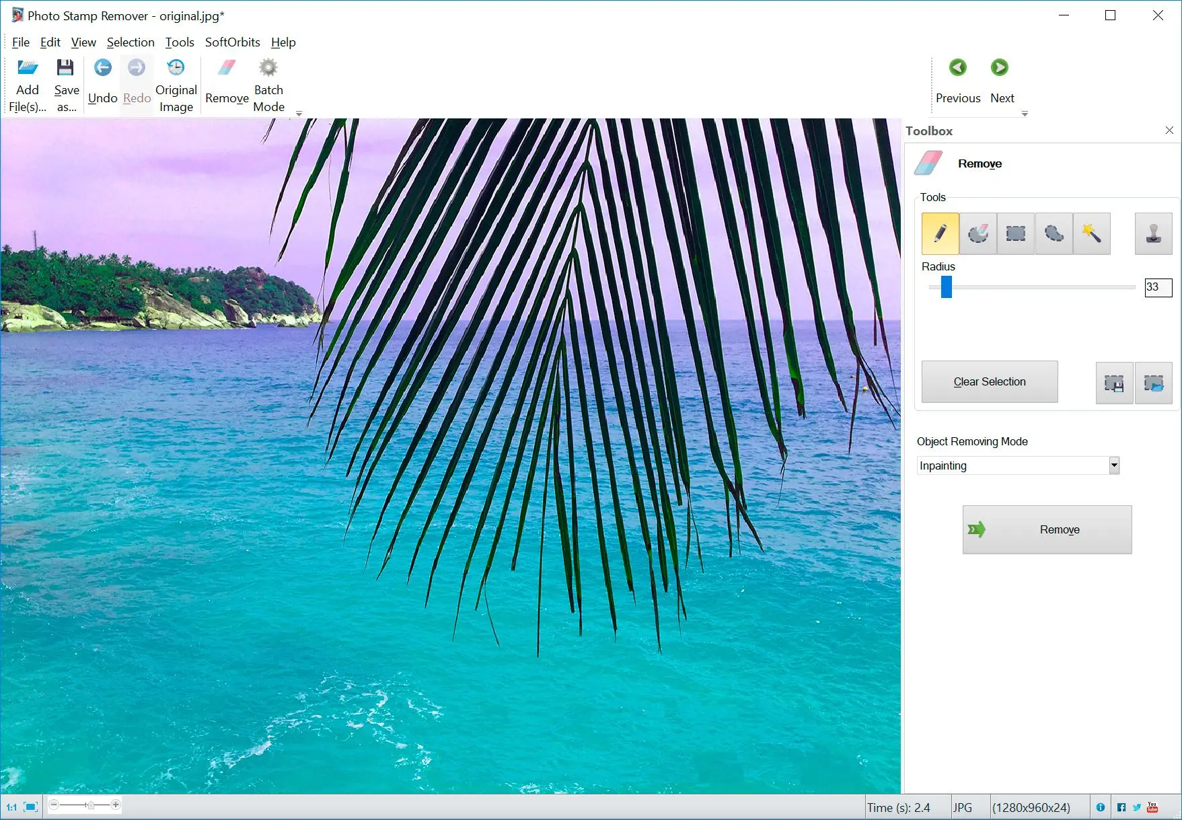Click the JPG format status text
The image size is (1182, 820).
click(962, 808)
